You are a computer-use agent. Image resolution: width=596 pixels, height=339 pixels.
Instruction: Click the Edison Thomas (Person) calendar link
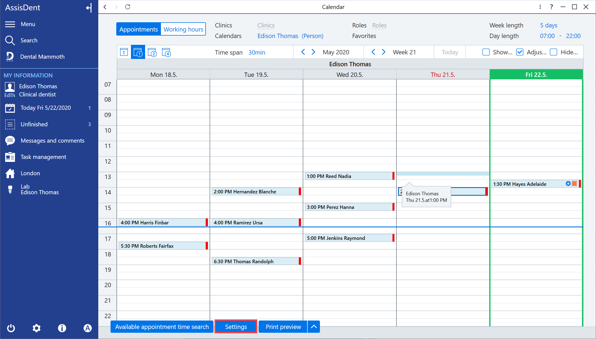[x=290, y=36]
